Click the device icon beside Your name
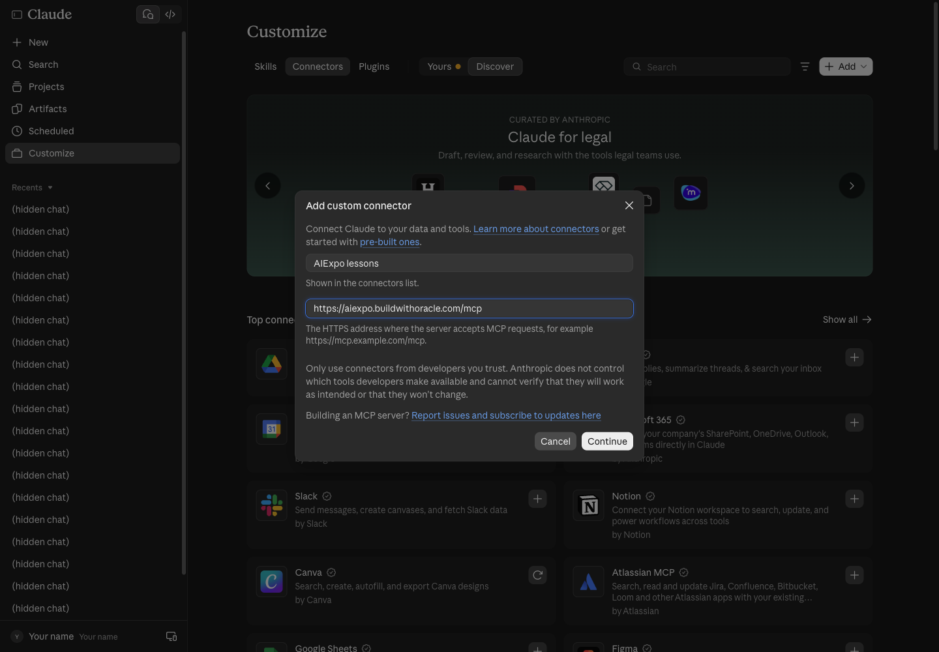The width and height of the screenshot is (939, 652). click(171, 636)
